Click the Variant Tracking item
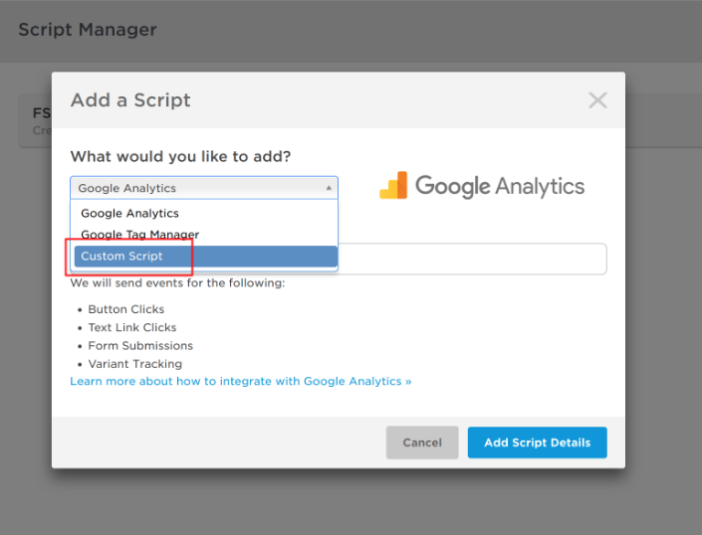702x535 pixels. (135, 364)
